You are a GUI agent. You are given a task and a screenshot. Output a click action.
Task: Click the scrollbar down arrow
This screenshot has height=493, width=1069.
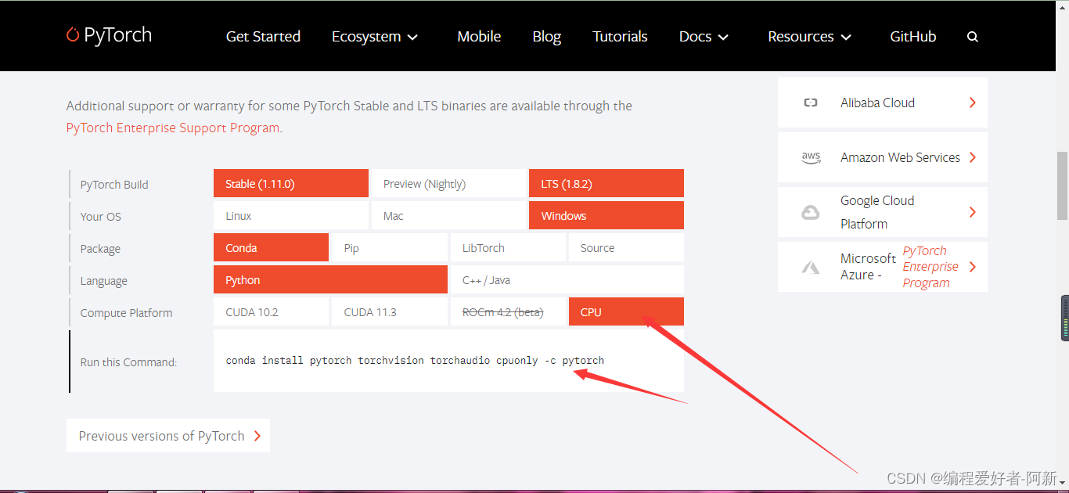point(1062,482)
